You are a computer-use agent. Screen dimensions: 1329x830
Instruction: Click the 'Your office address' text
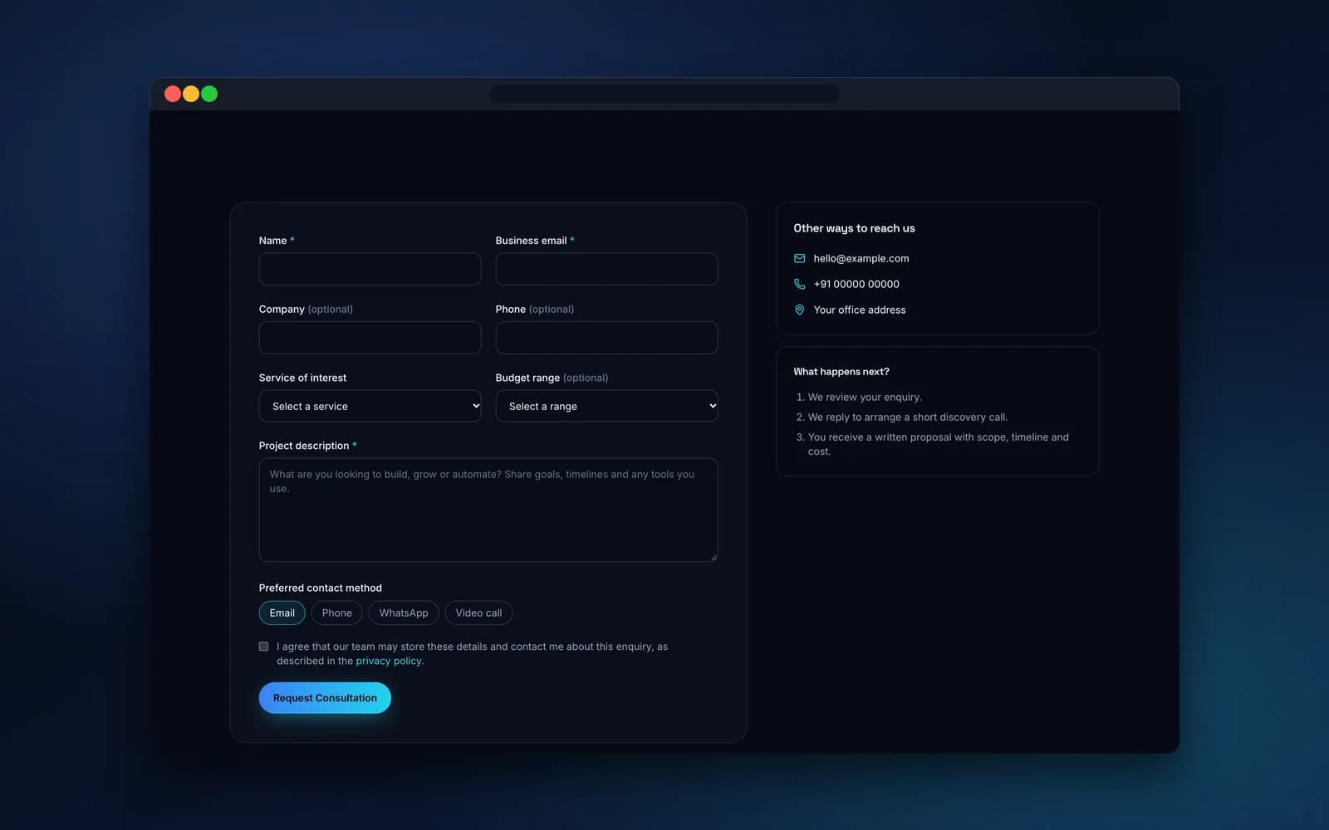860,310
